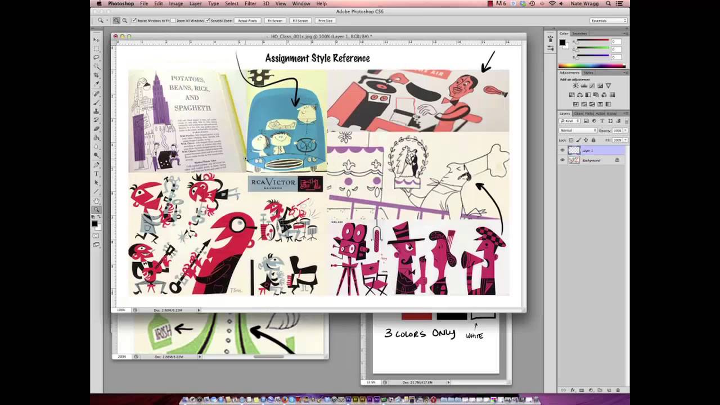Open the Image menu

tap(176, 3)
